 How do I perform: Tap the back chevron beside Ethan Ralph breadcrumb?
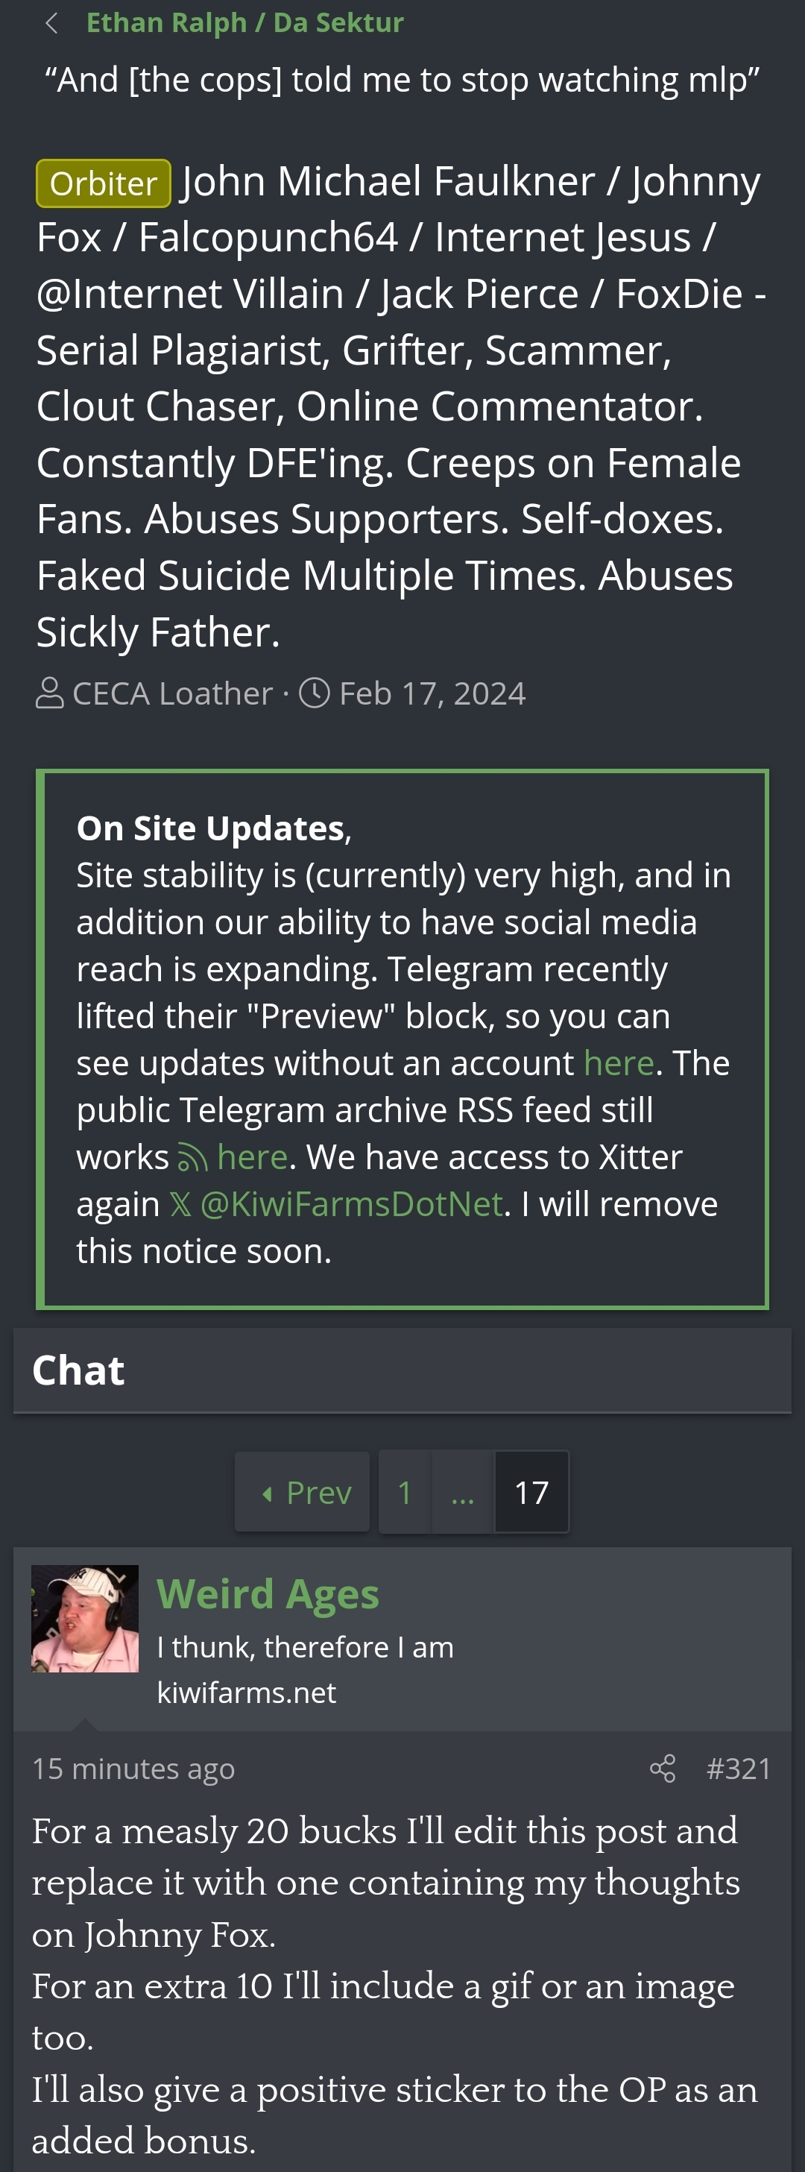click(51, 24)
